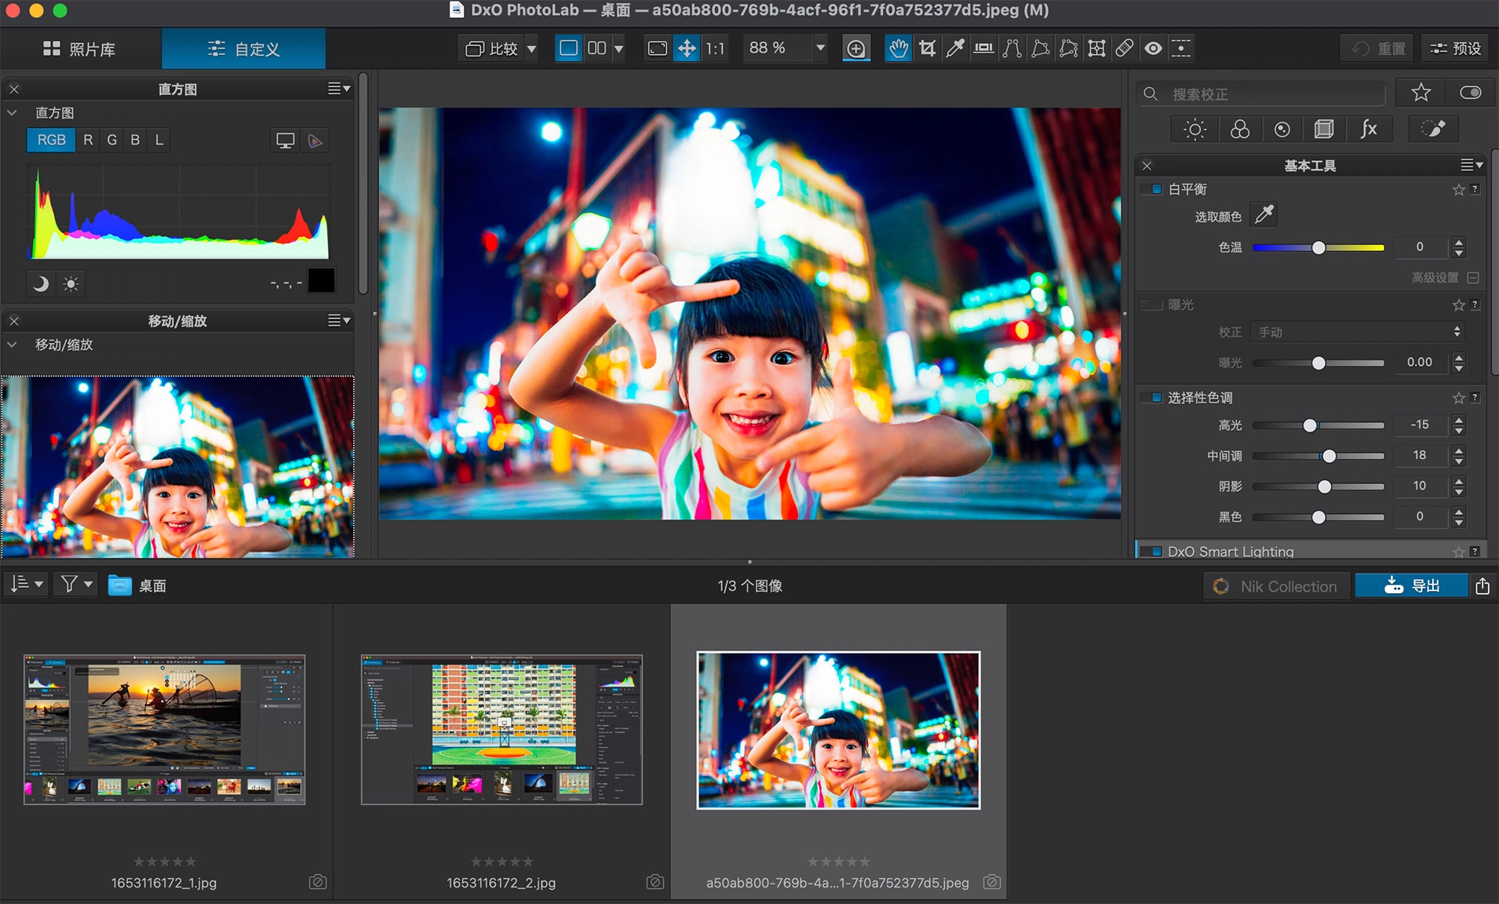Click the red-eye tool icon

(1153, 49)
